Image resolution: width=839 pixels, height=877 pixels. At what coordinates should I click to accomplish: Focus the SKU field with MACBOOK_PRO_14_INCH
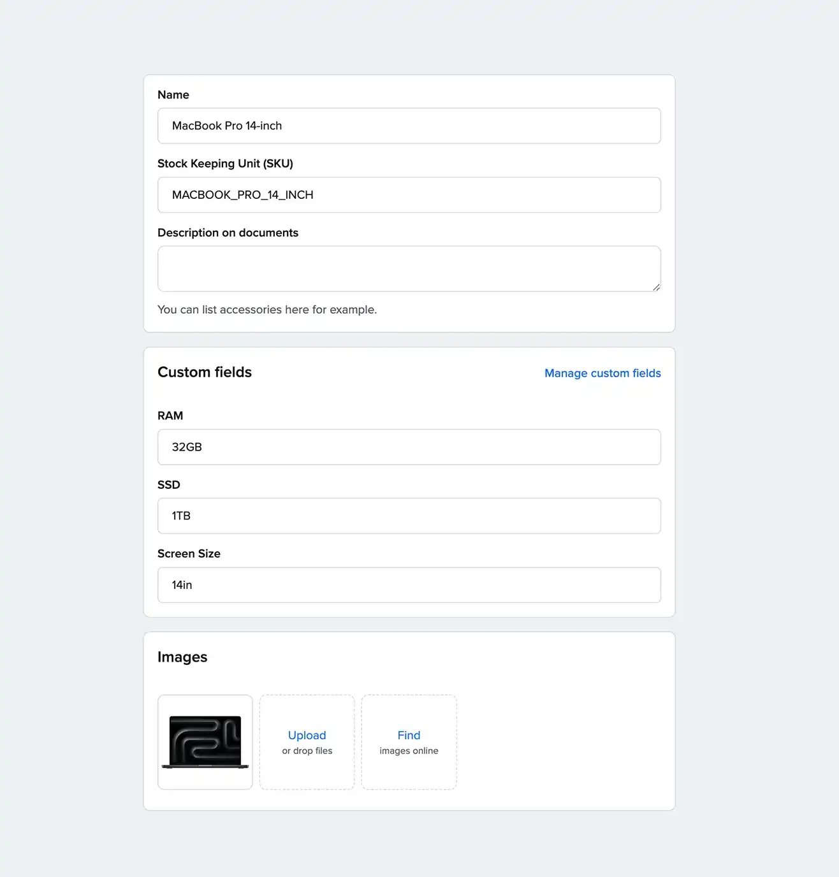(x=408, y=195)
